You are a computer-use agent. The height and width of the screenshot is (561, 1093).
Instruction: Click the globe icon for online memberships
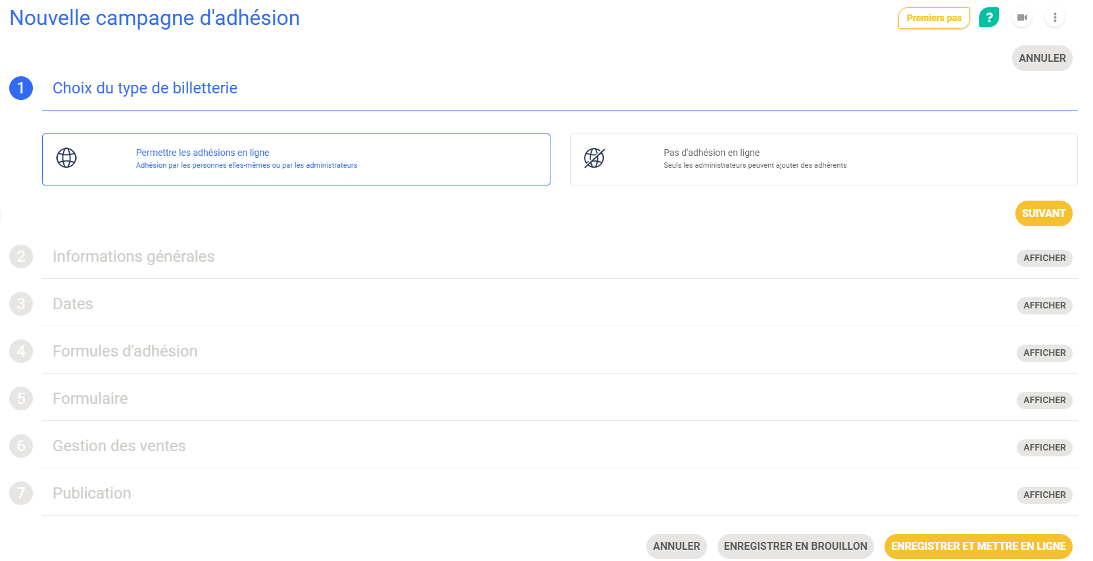[66, 158]
